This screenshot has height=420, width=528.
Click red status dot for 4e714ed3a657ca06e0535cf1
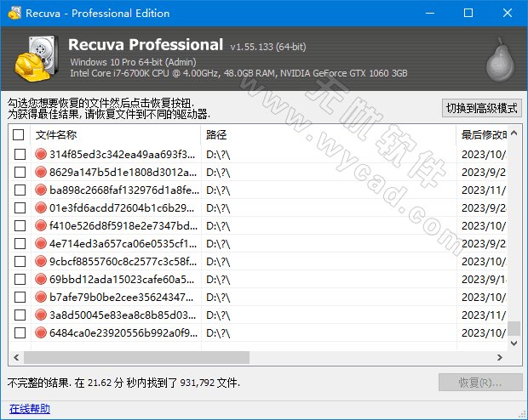[40, 243]
